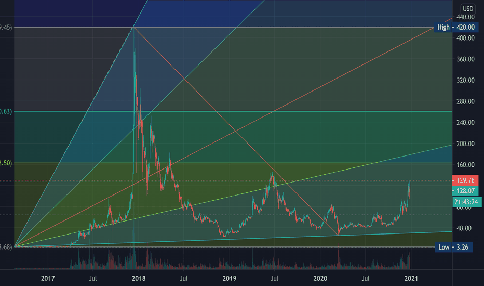Click the Jul label between 2020 and 2021
Viewport: 484px width, 286px height.
coord(365,278)
